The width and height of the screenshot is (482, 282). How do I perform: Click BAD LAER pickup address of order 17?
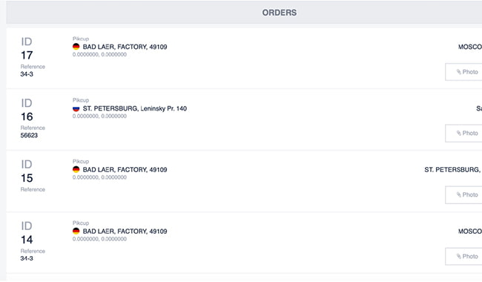(125, 47)
